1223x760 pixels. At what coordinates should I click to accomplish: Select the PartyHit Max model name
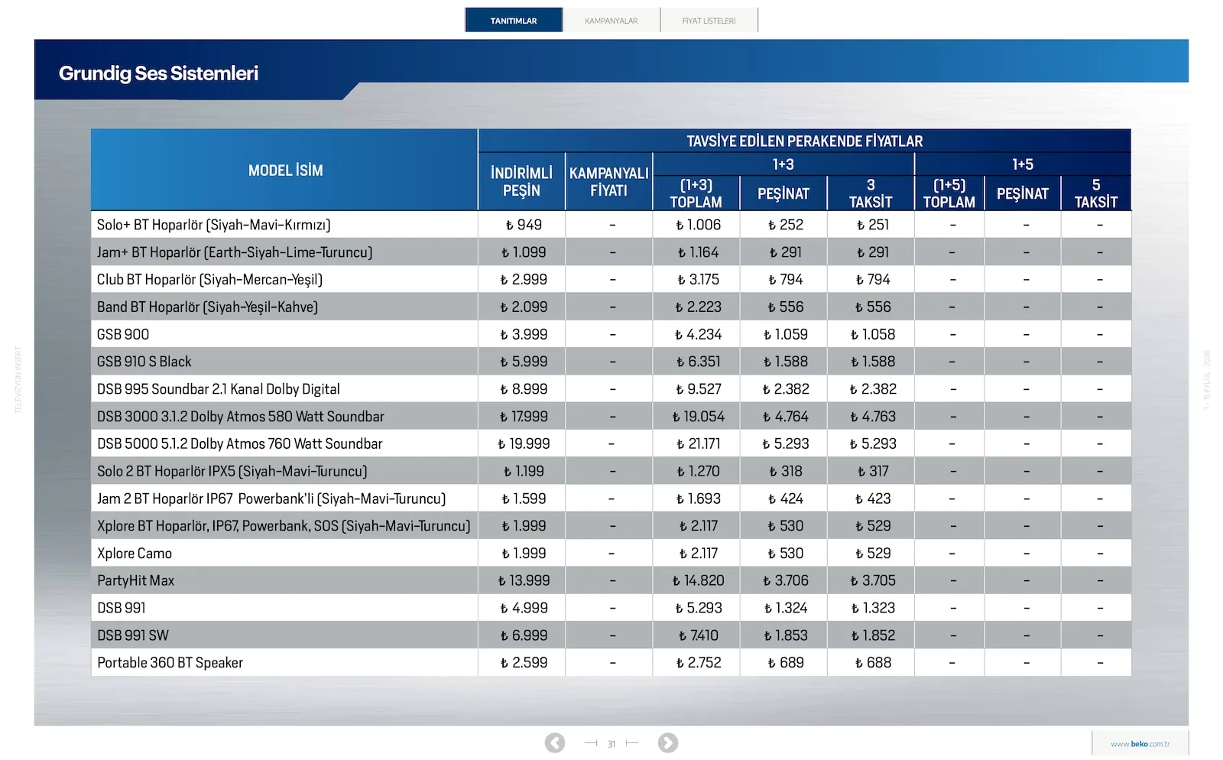click(135, 580)
